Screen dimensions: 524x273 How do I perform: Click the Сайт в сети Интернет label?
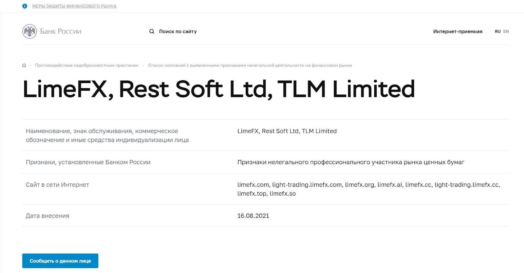(57, 185)
